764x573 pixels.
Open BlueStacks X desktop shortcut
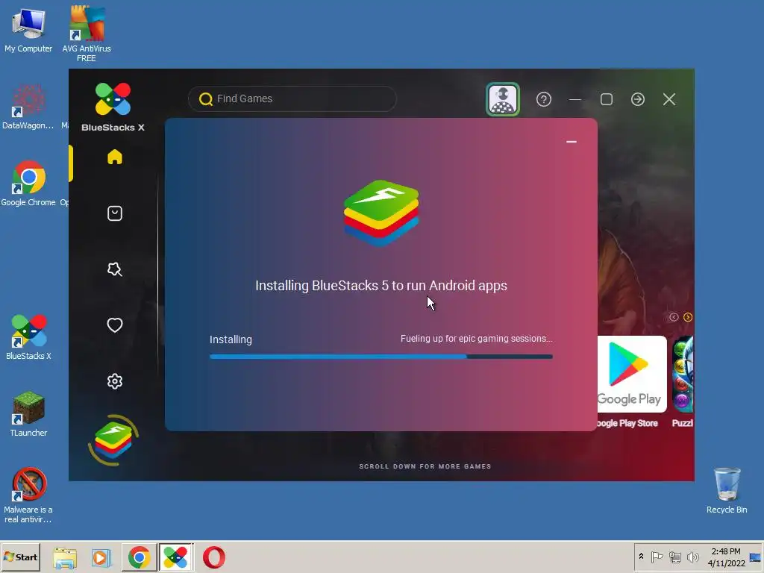(x=28, y=337)
